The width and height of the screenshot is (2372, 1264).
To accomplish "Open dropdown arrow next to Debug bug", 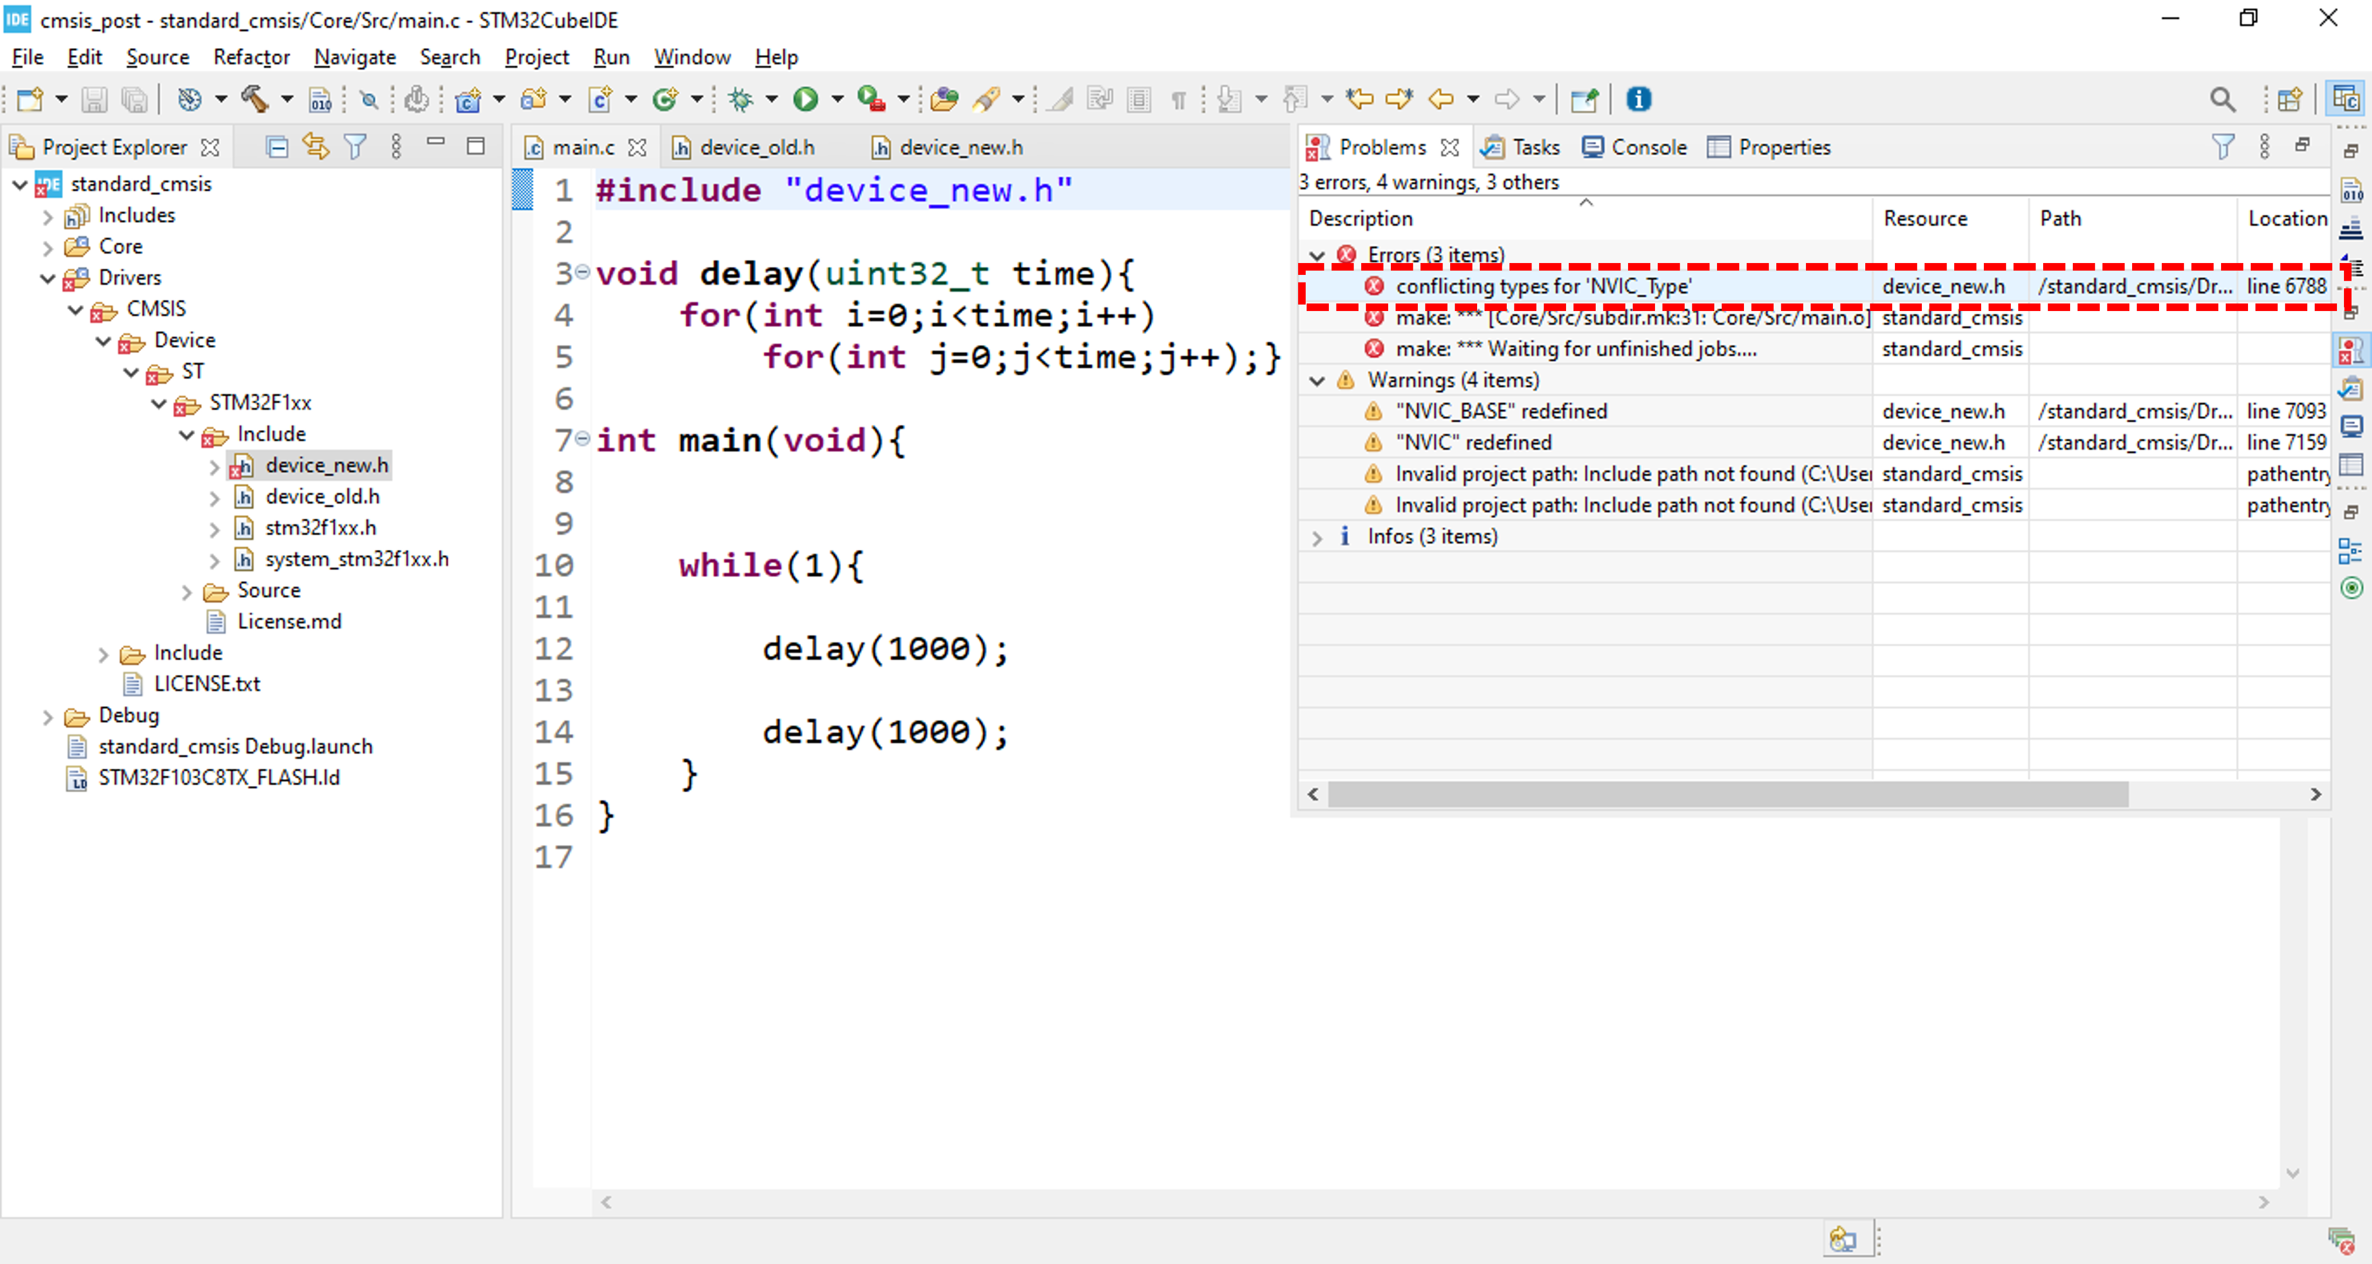I will click(771, 99).
